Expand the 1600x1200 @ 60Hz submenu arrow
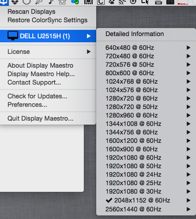Screen dimensions: 196x219 tap(188, 141)
